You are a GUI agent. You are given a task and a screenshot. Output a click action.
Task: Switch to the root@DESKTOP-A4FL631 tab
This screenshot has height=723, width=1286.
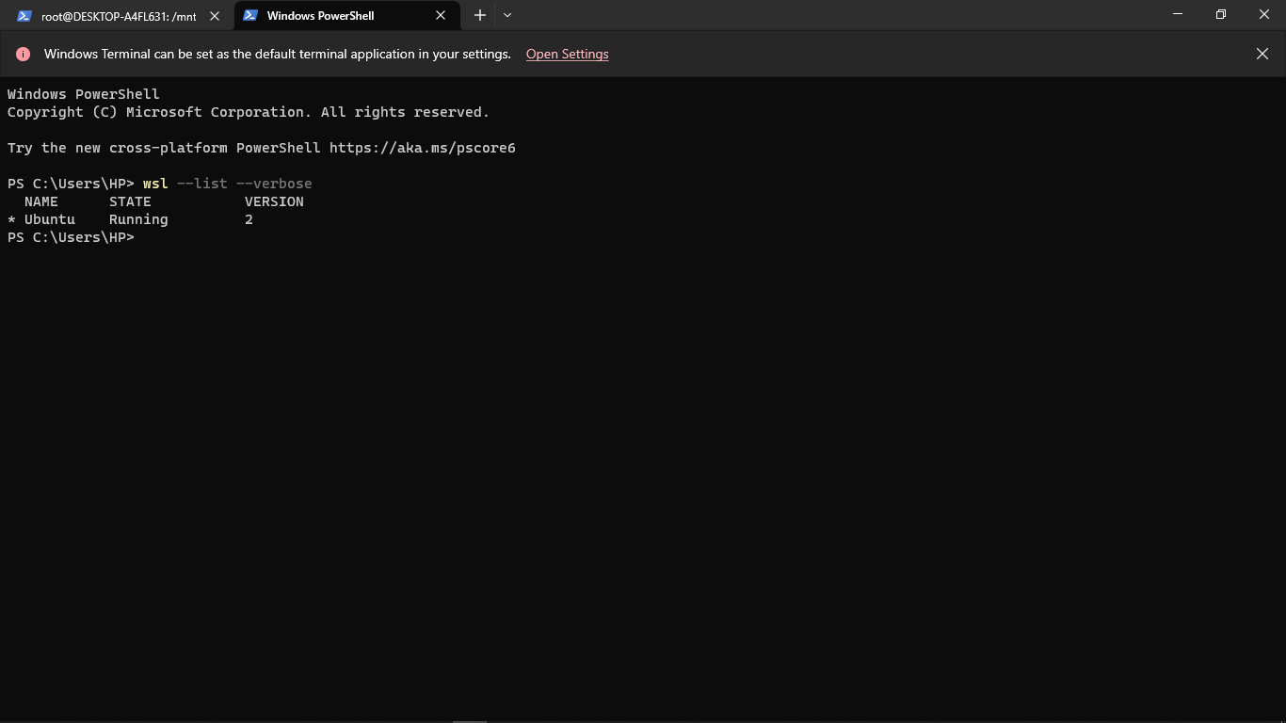point(113,16)
